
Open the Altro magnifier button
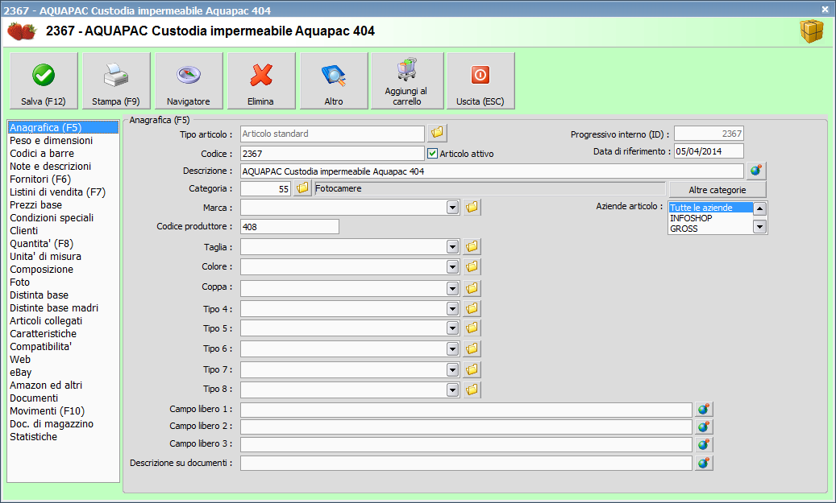click(x=334, y=81)
